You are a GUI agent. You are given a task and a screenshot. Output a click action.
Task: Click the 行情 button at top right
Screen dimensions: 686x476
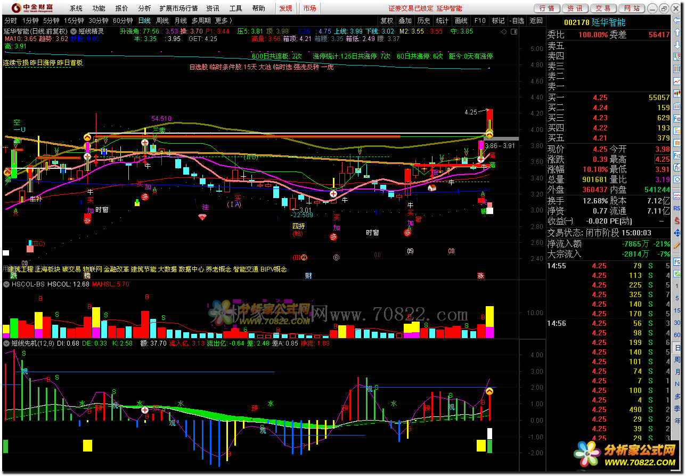tap(546, 8)
